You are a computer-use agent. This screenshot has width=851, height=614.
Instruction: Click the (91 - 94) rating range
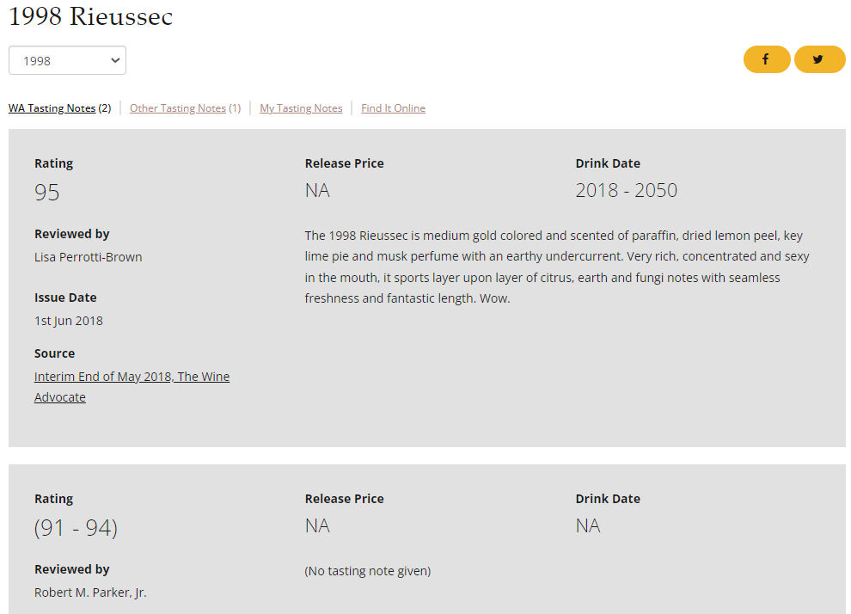click(76, 528)
